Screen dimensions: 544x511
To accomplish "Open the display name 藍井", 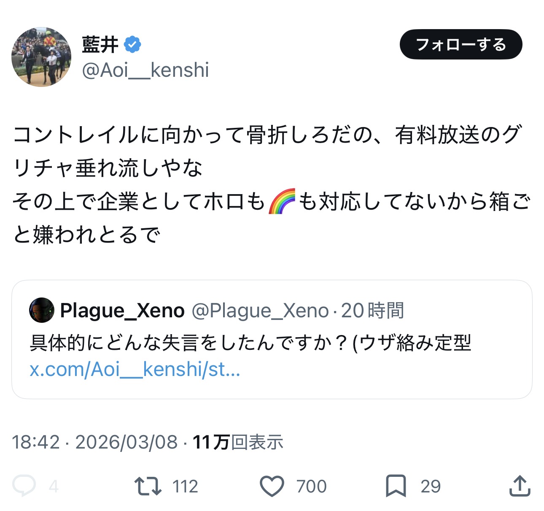I will pos(100,44).
